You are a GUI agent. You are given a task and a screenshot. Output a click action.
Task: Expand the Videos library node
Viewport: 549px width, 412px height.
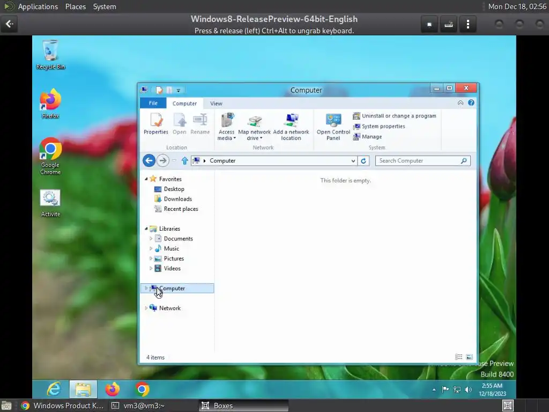151,268
